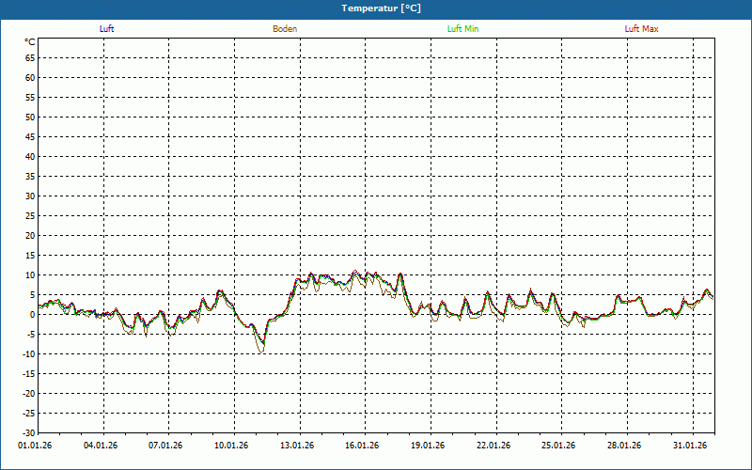Click the Luft Max legend label
Screen dimensions: 752x470
coord(641,29)
